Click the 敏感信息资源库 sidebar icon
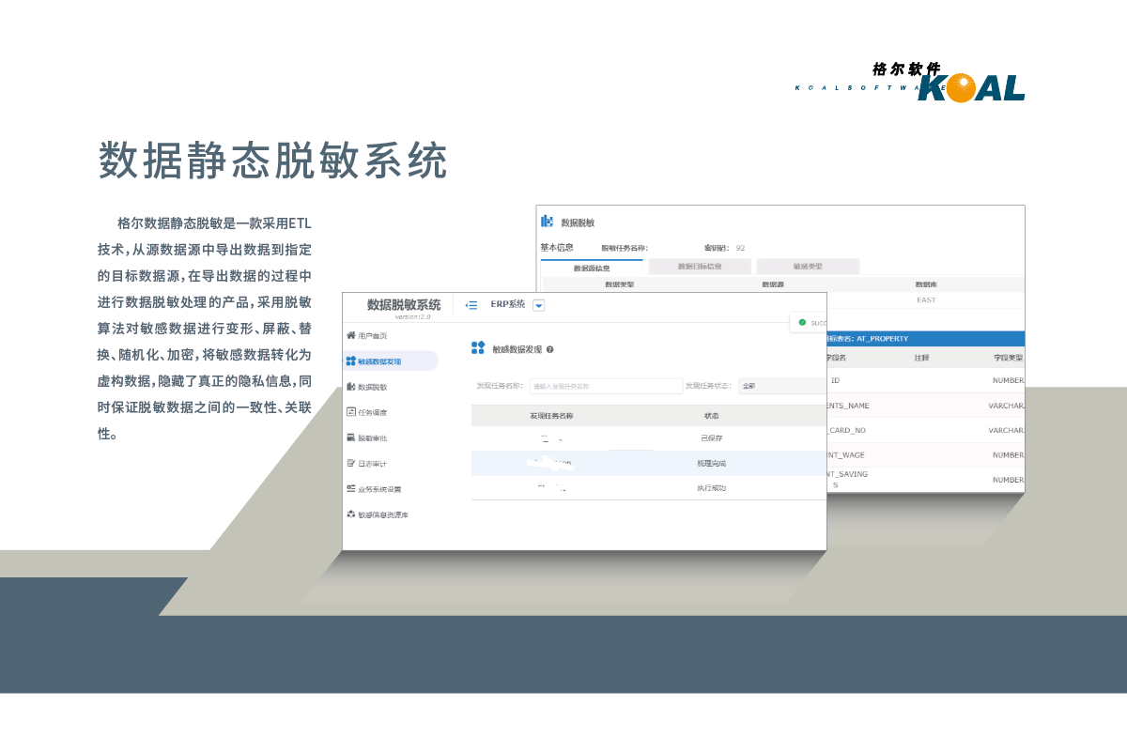 [x=350, y=514]
